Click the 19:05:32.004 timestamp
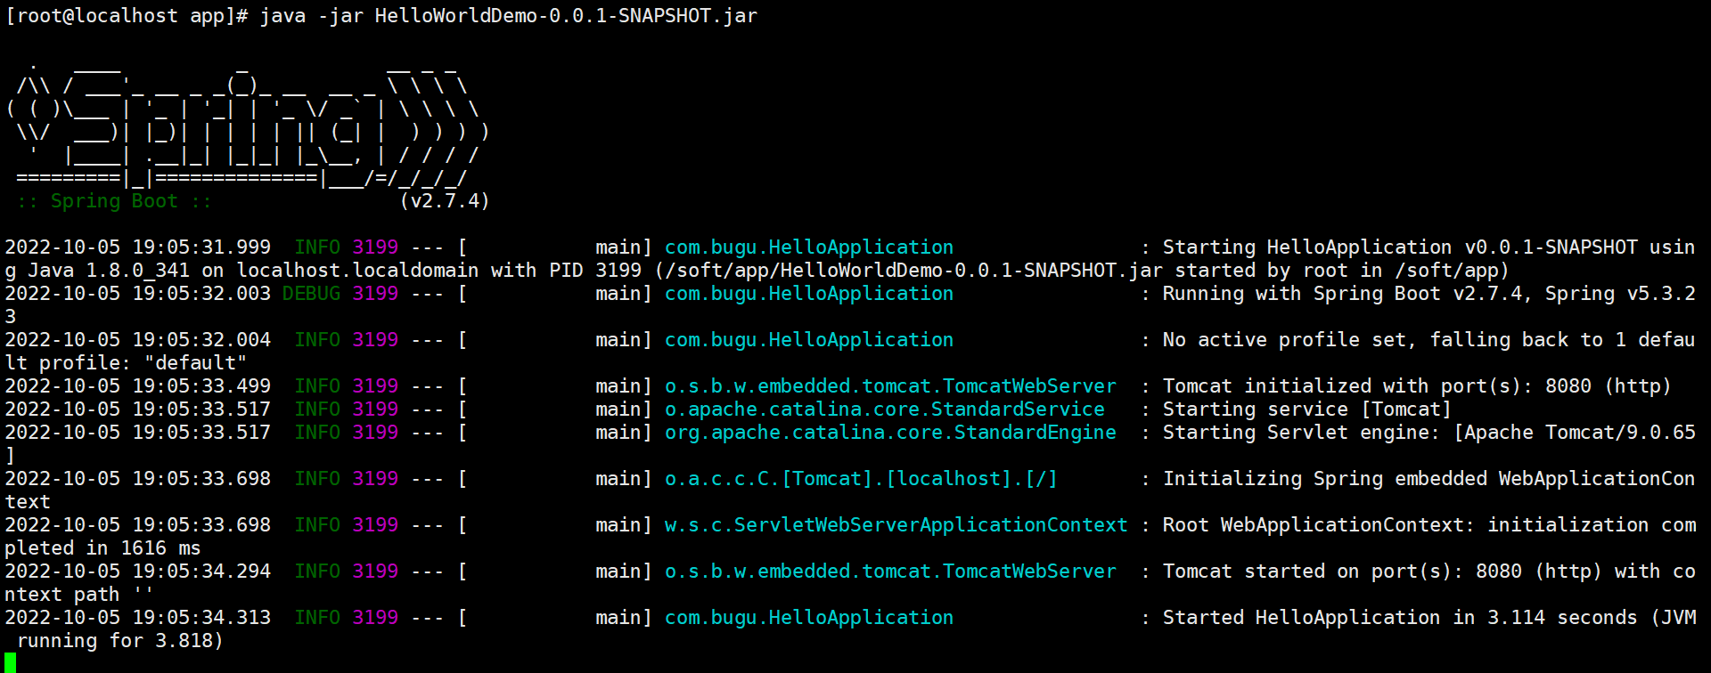The height and width of the screenshot is (673, 1711). coord(201,340)
